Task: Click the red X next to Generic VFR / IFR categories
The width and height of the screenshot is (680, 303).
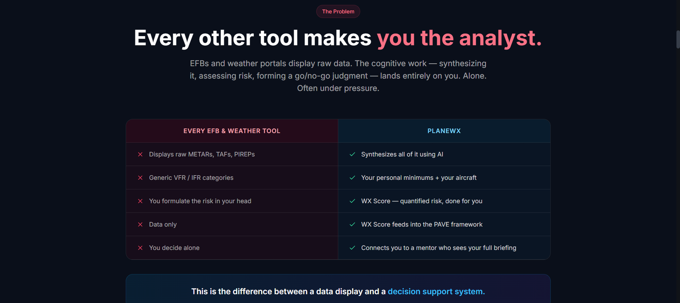Action: [x=140, y=178]
